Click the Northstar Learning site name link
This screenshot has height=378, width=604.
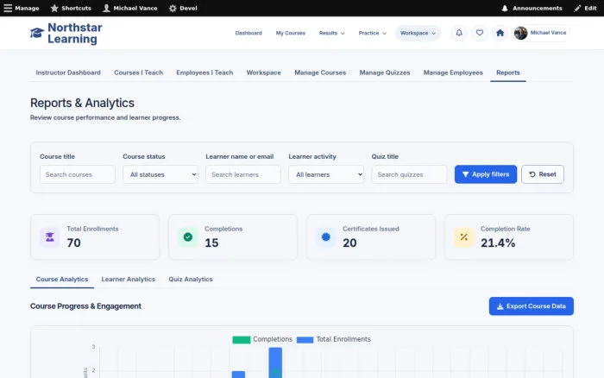[x=75, y=33]
